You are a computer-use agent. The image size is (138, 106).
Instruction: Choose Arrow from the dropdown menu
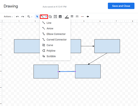point(55,28)
